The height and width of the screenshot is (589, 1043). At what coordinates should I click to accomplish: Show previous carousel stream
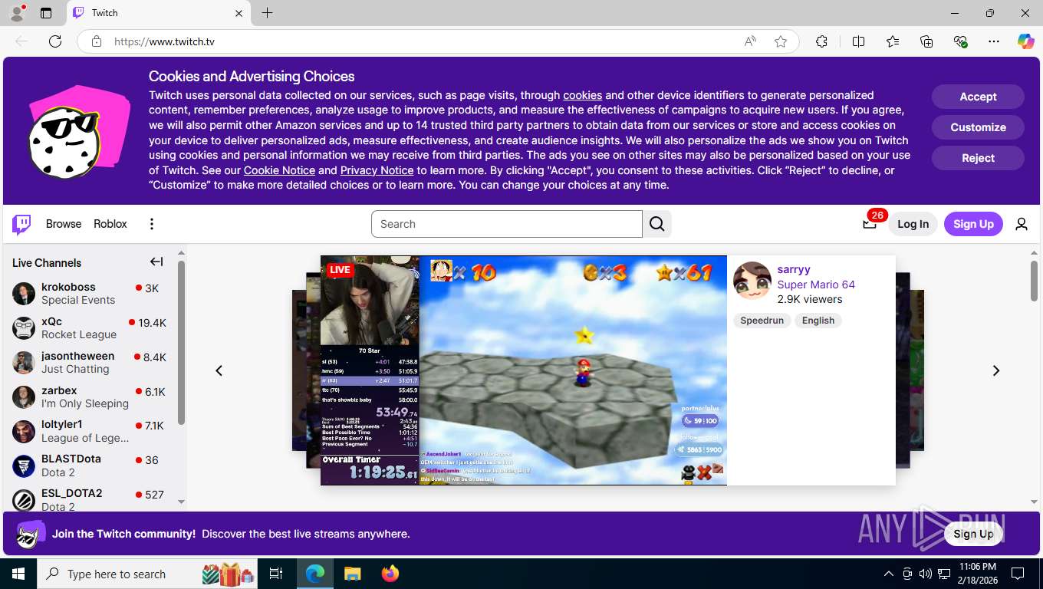point(219,370)
